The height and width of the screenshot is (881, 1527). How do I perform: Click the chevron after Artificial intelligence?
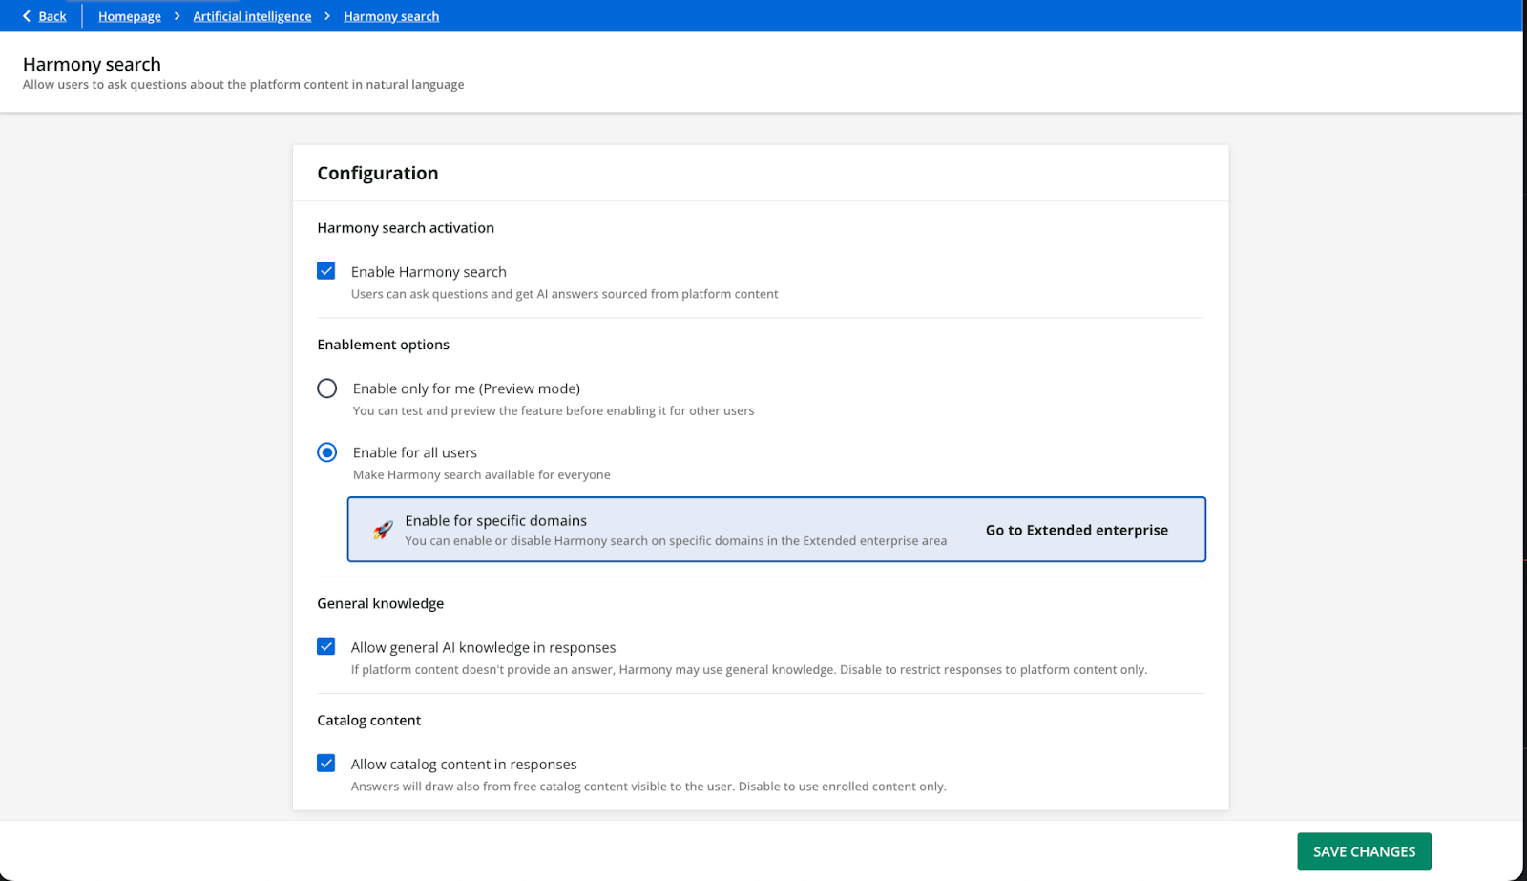coord(327,16)
